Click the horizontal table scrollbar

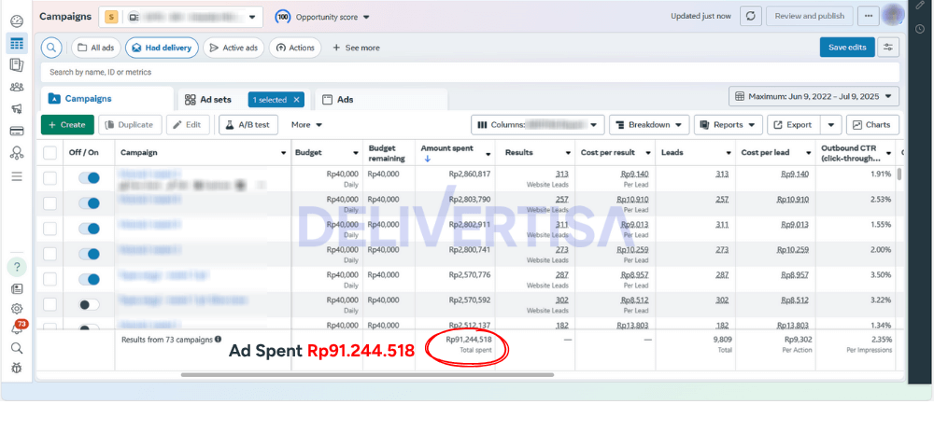tap(367, 375)
